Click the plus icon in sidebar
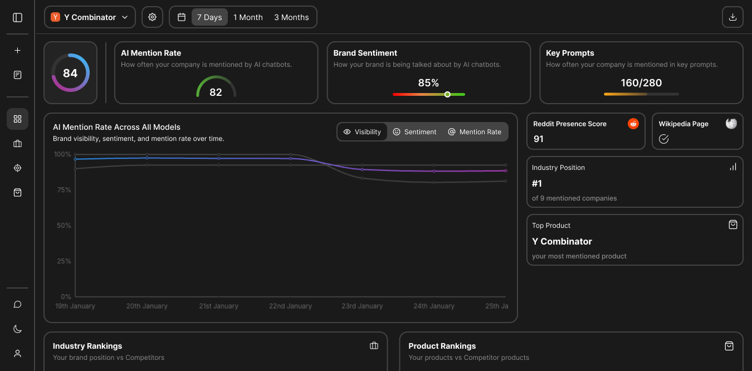The width and height of the screenshot is (752, 371). pos(17,50)
